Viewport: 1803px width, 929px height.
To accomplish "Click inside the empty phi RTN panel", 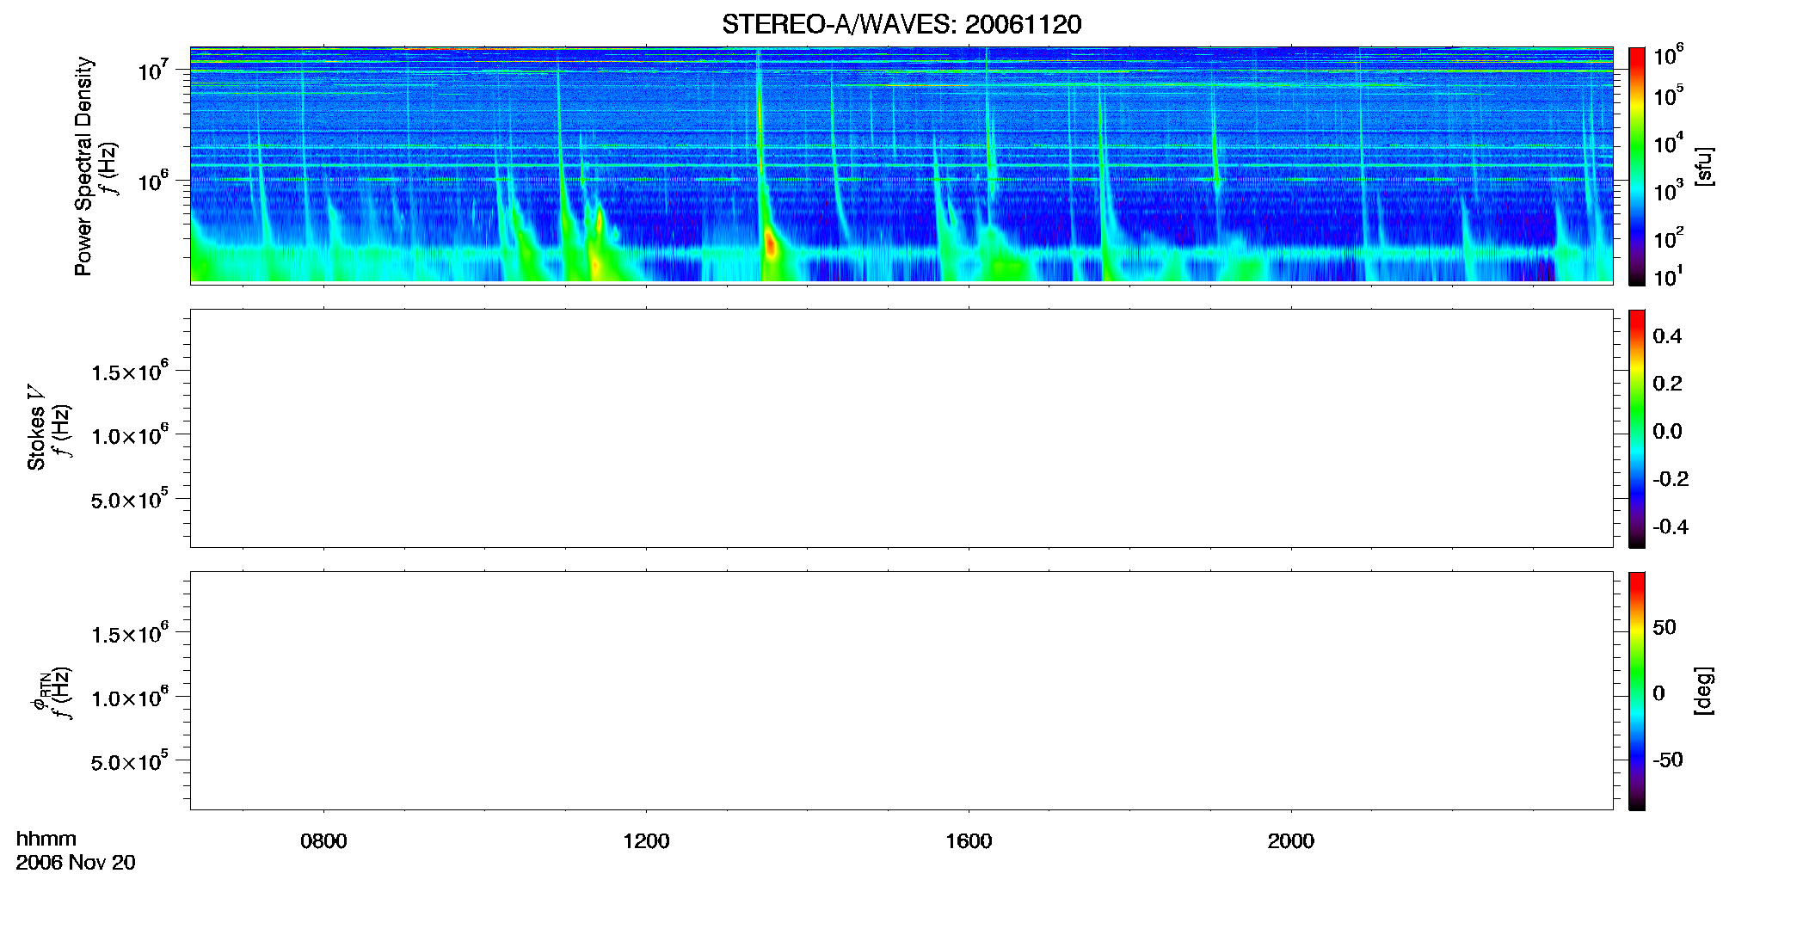I will tap(901, 691).
